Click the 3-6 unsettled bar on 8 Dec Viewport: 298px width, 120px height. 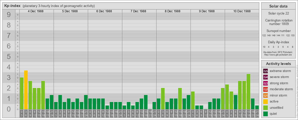point(163,98)
